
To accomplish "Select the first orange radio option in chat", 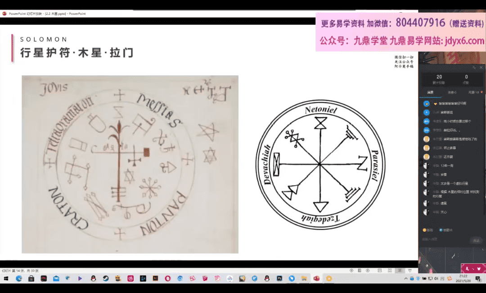I will point(425,230).
